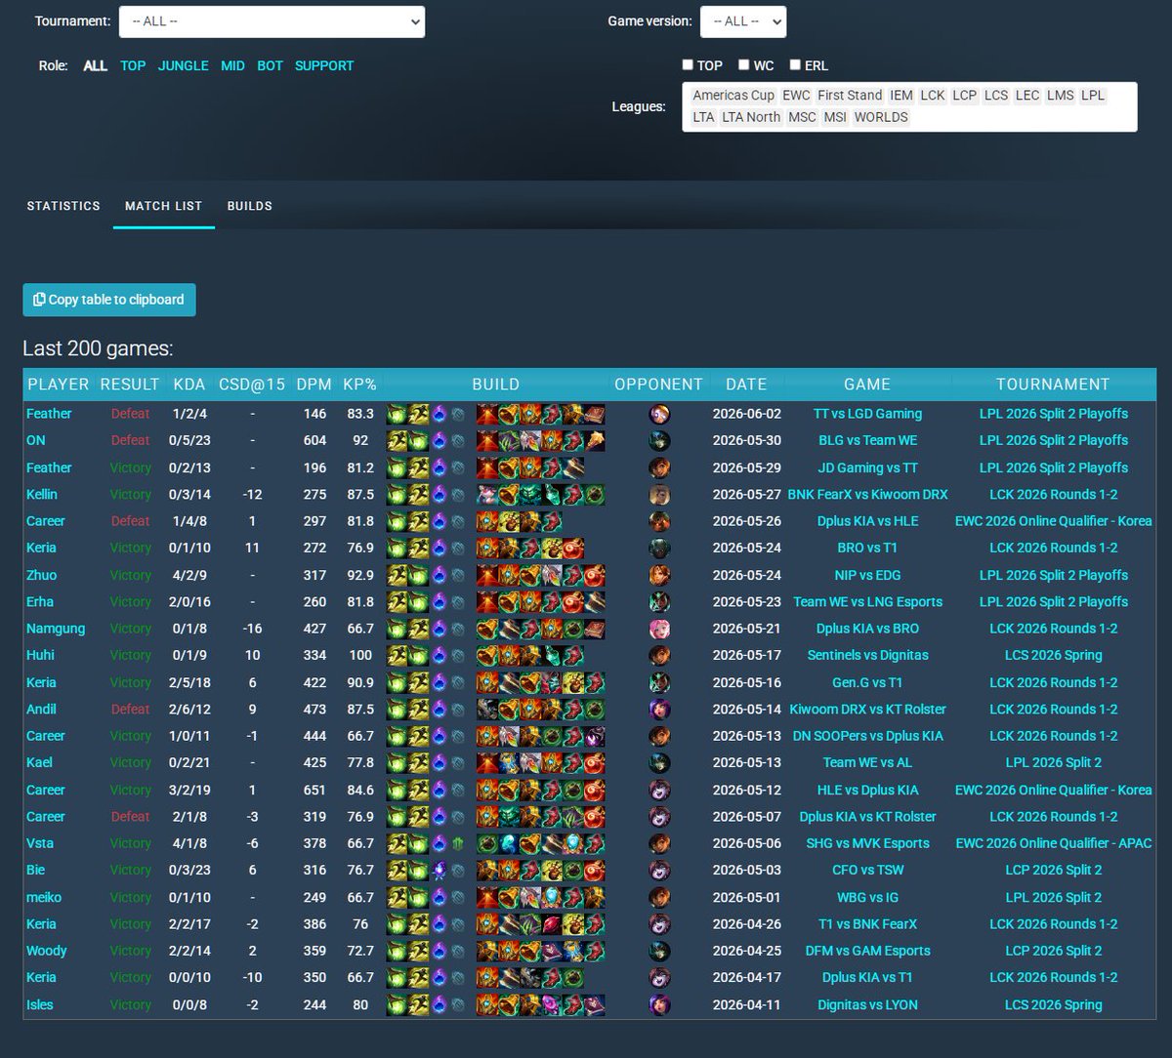The width and height of the screenshot is (1172, 1058).
Task: Open player Woody's profile link
Action: pyautogui.click(x=47, y=951)
